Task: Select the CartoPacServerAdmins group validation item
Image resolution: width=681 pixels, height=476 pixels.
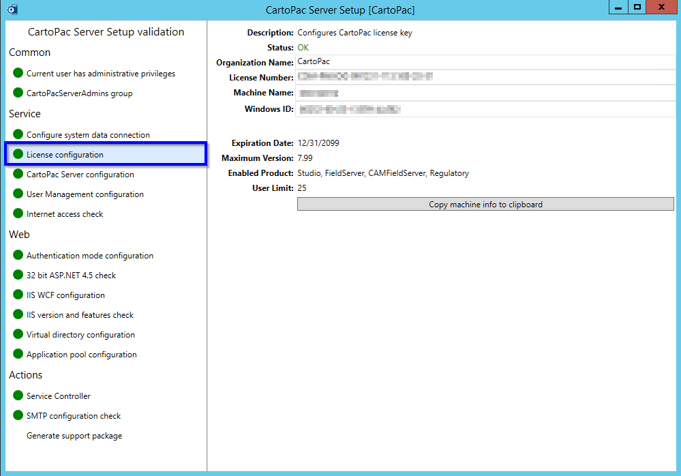Action: point(80,93)
